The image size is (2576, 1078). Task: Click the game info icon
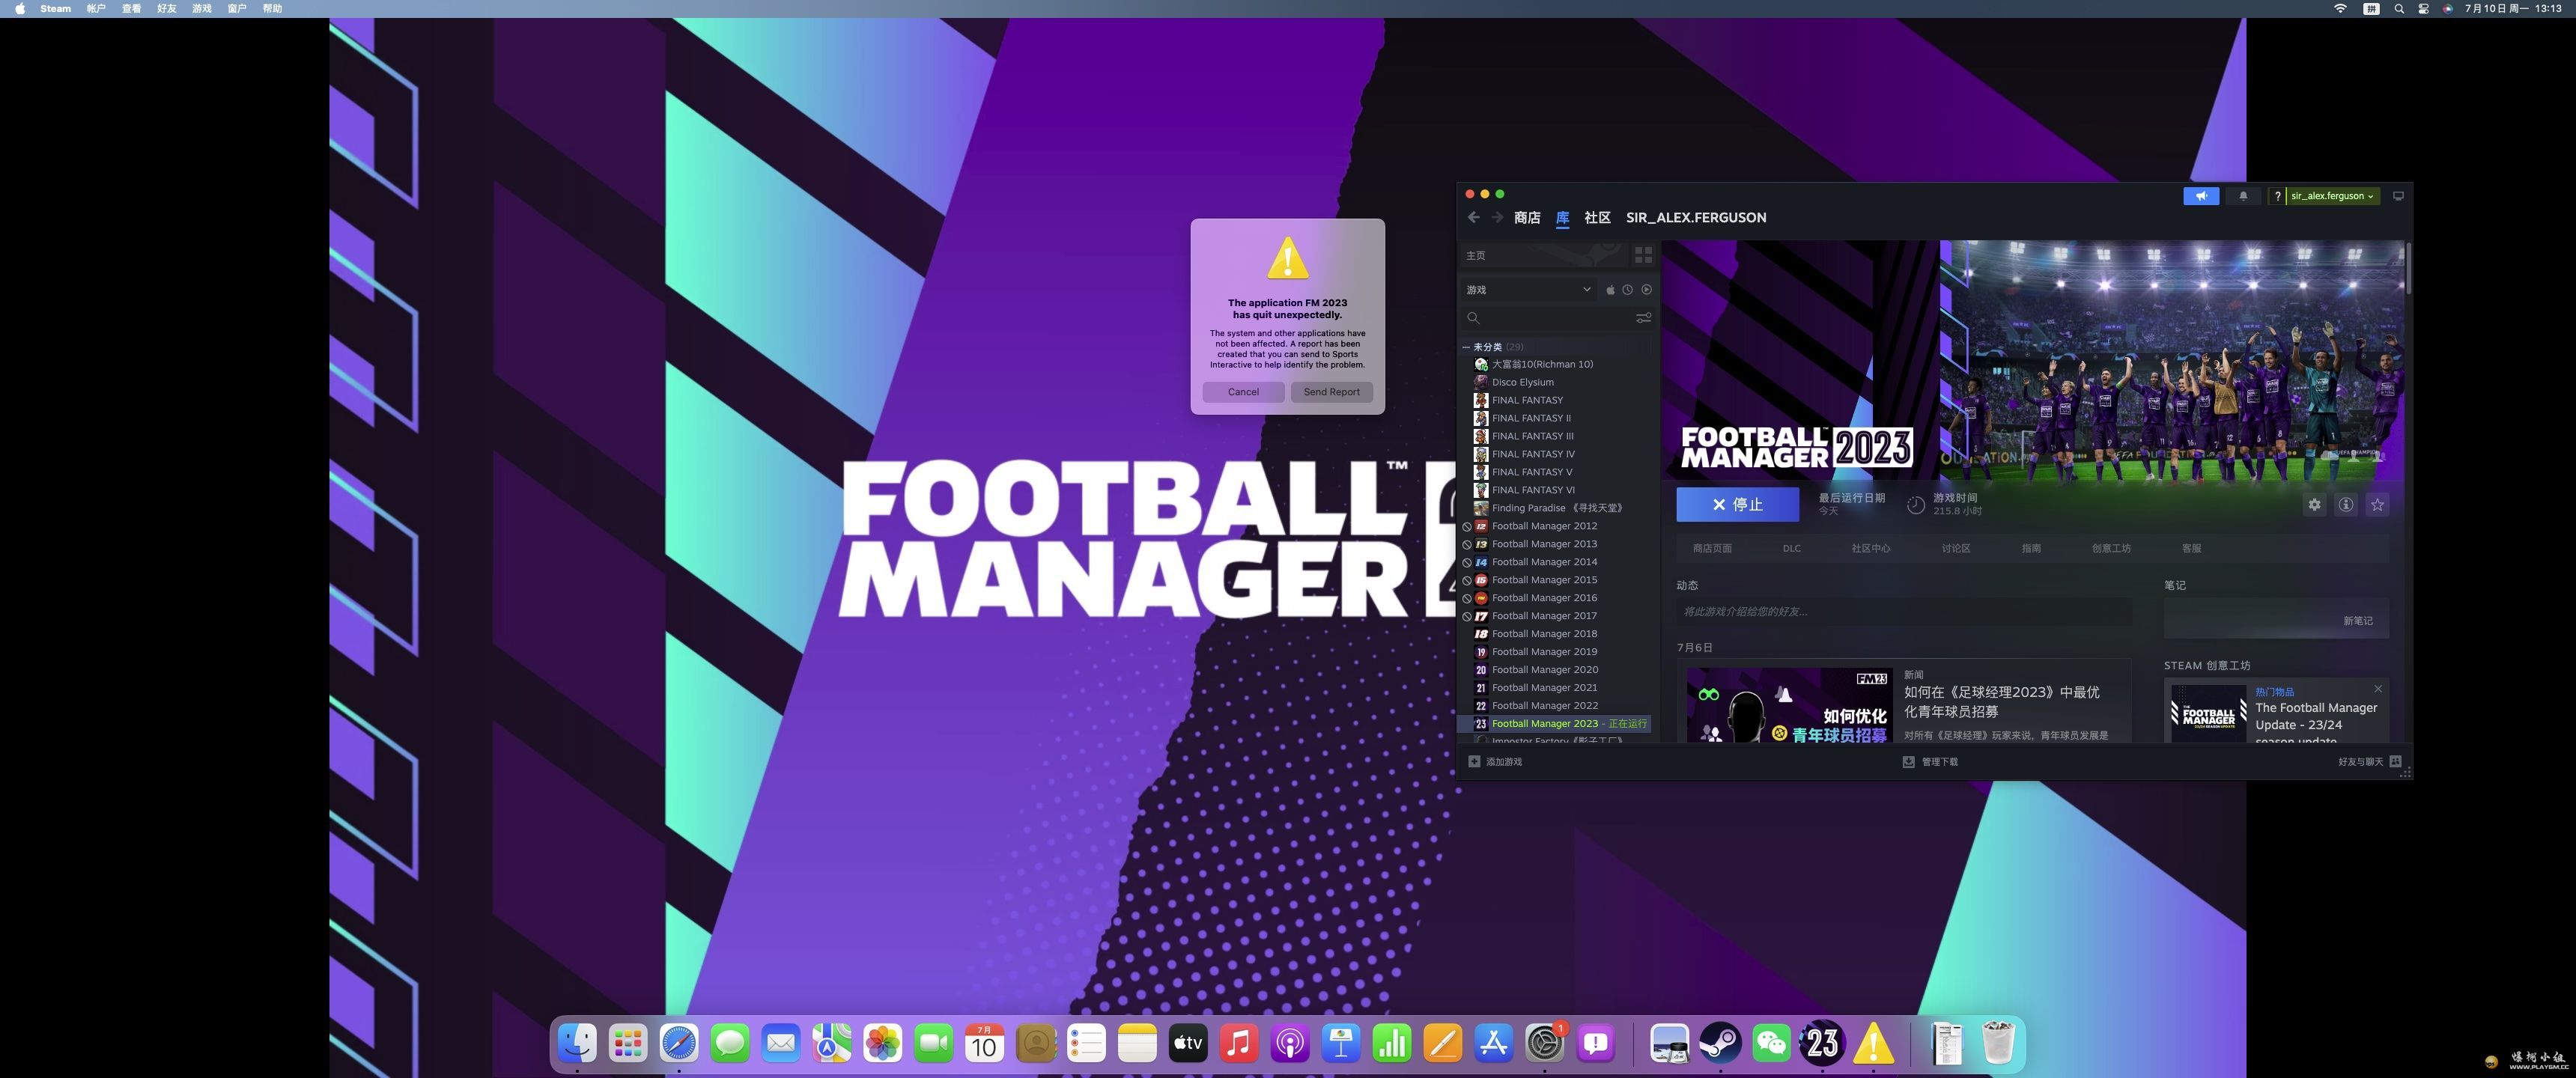point(2345,505)
